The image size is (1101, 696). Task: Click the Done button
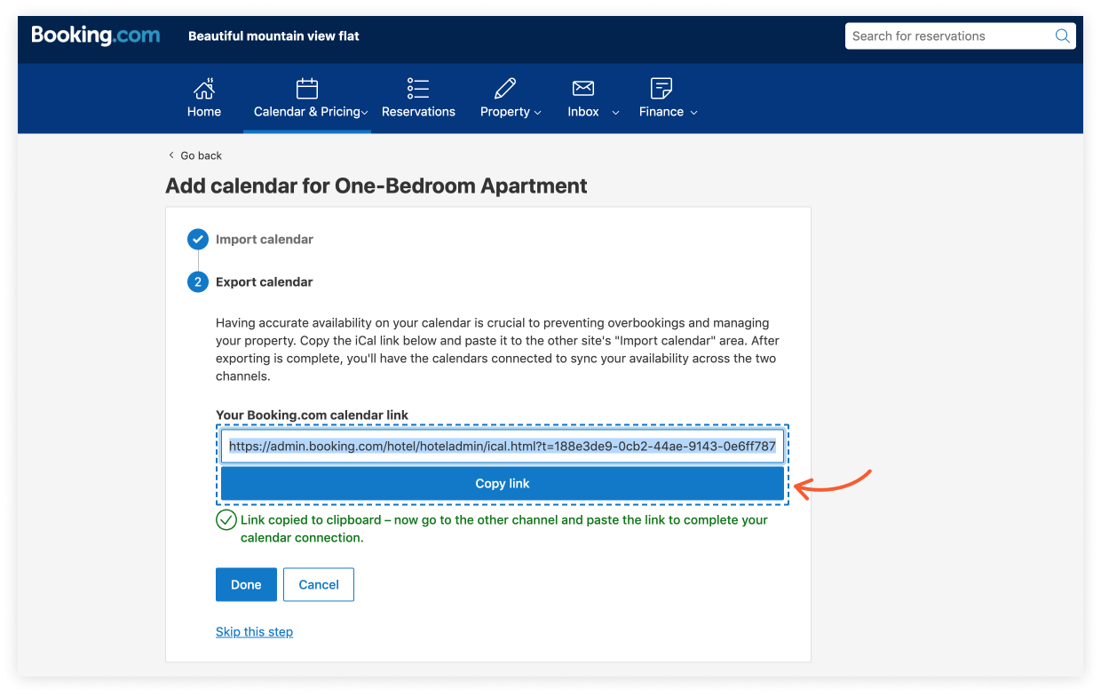tap(246, 585)
